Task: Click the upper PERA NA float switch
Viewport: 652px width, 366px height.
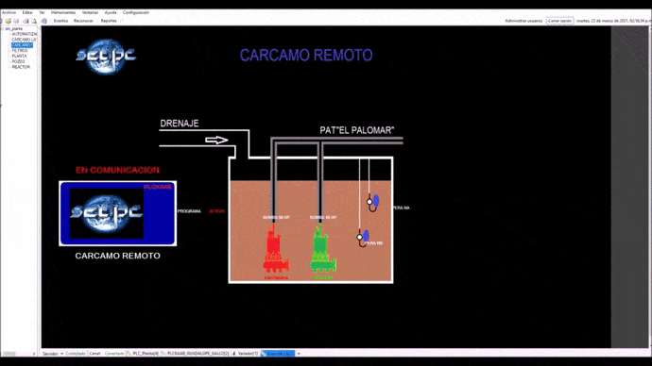Action: [373, 202]
